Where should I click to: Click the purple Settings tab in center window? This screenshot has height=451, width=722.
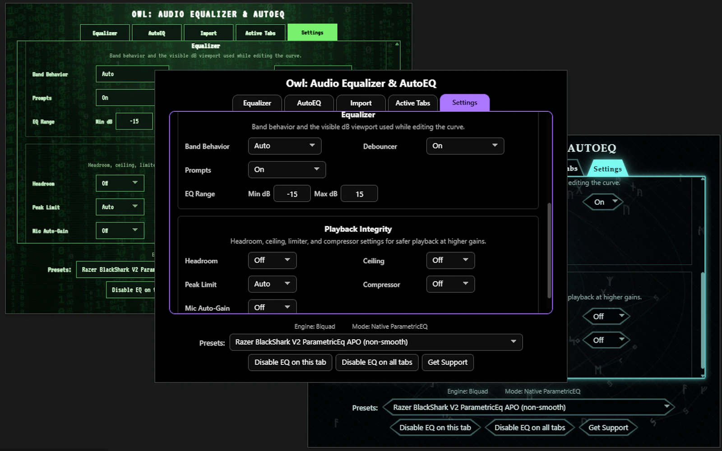click(x=465, y=102)
